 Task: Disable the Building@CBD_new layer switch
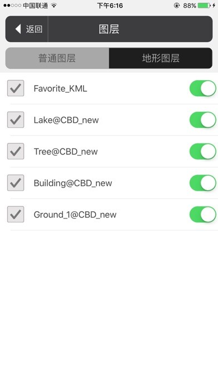coord(202,183)
